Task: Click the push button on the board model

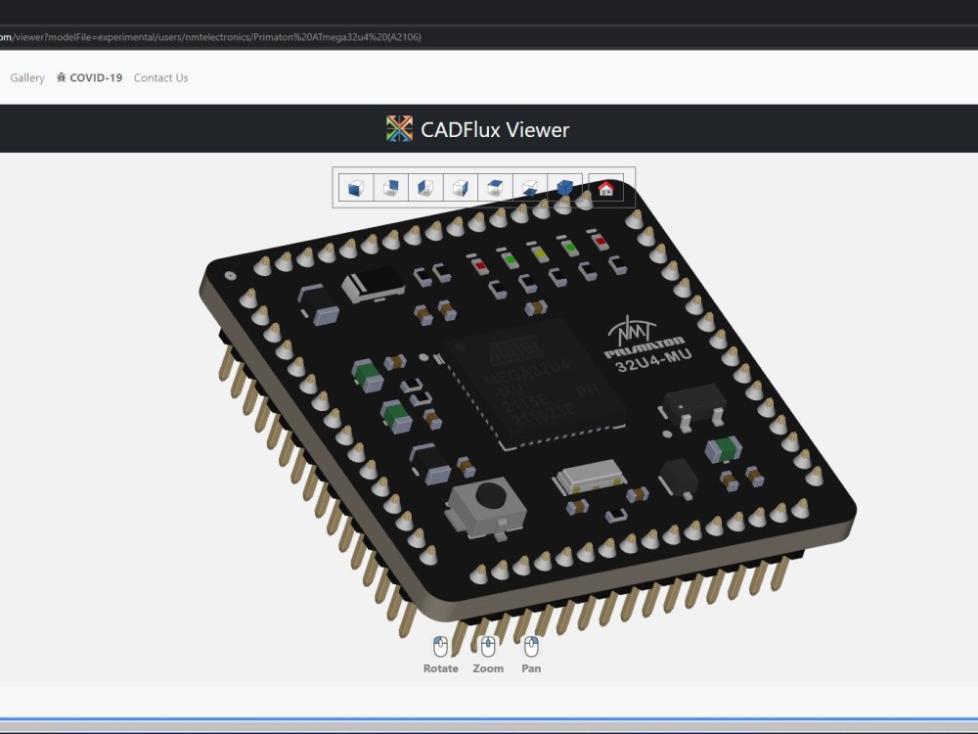Action: coord(487,507)
